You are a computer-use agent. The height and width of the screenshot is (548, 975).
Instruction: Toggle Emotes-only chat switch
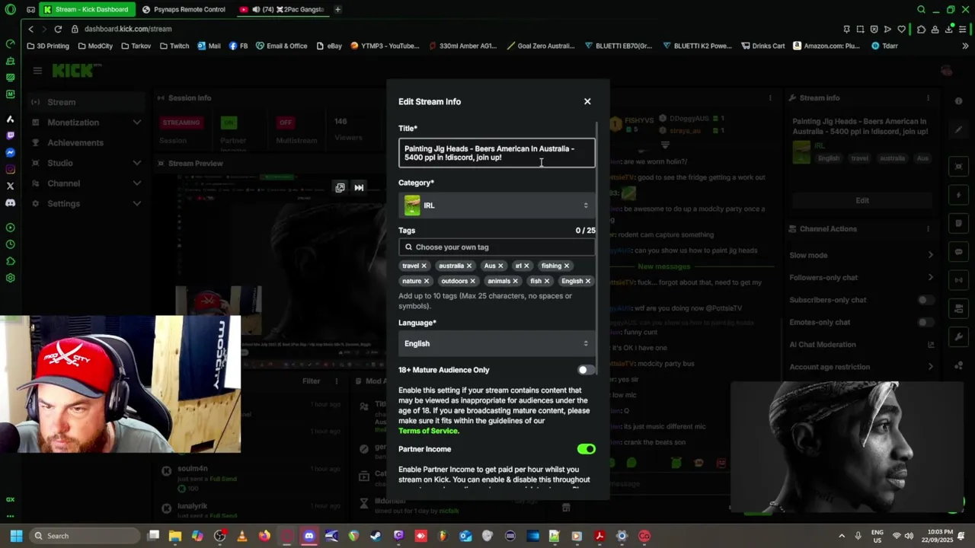point(925,322)
